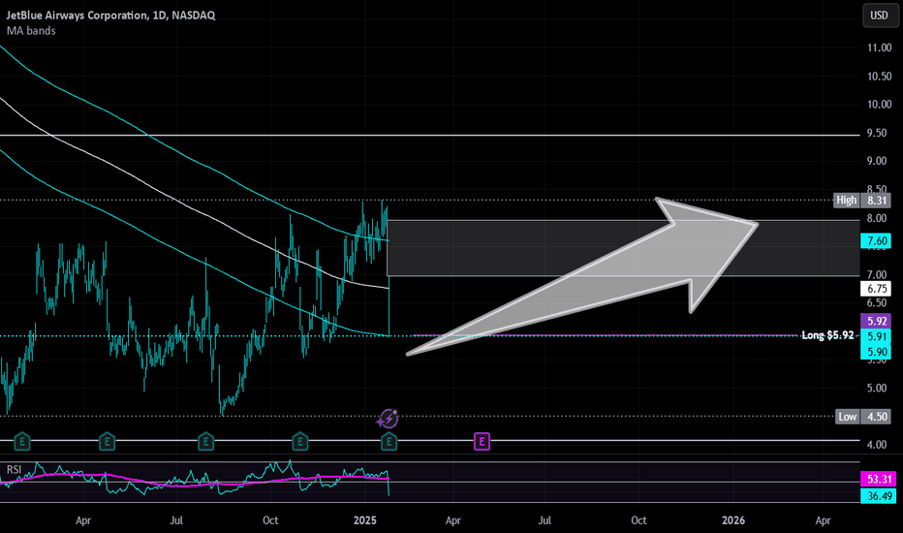Image resolution: width=903 pixels, height=533 pixels.
Task: Select the gray target zone rectangle
Action: tap(623, 248)
